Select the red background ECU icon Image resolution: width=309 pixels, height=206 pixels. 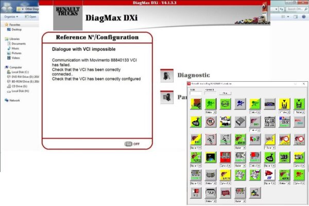point(225,157)
